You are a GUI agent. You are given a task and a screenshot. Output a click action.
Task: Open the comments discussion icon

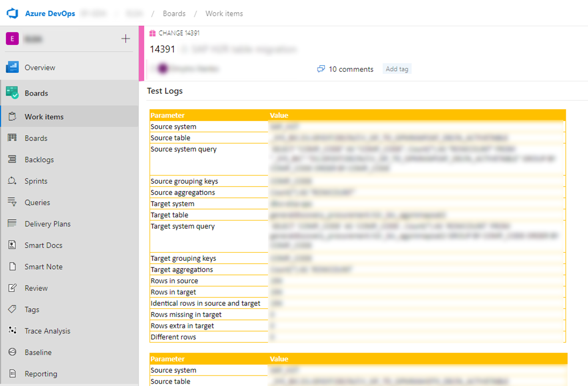(x=321, y=69)
